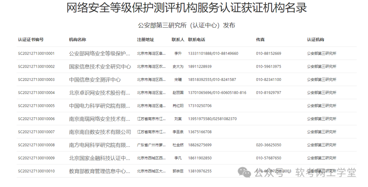Click address 北京市海淀区阜...
This screenshot has height=187, width=368.
point(151,54)
